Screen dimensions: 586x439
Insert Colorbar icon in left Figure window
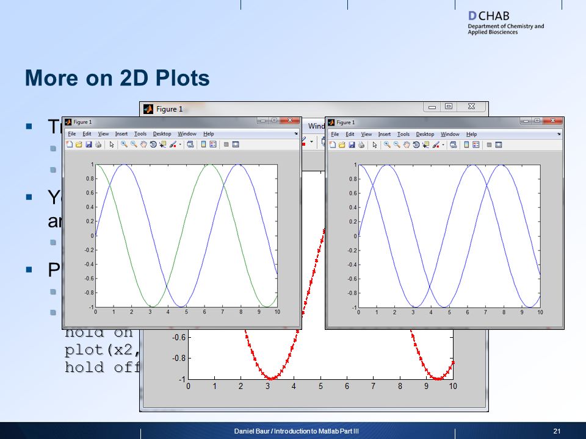click(203, 145)
